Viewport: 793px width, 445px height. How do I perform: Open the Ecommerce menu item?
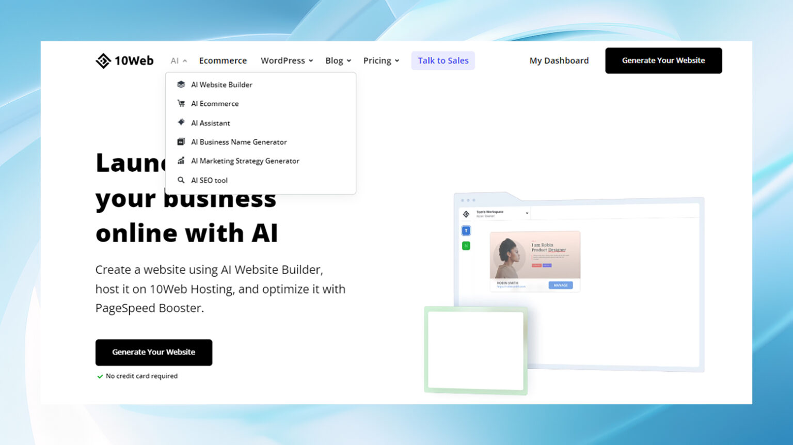[223, 60]
